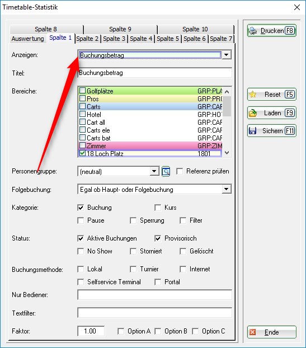Click the printer icon on Drucken button
The height and width of the screenshot is (348, 306).
pyautogui.click(x=253, y=31)
